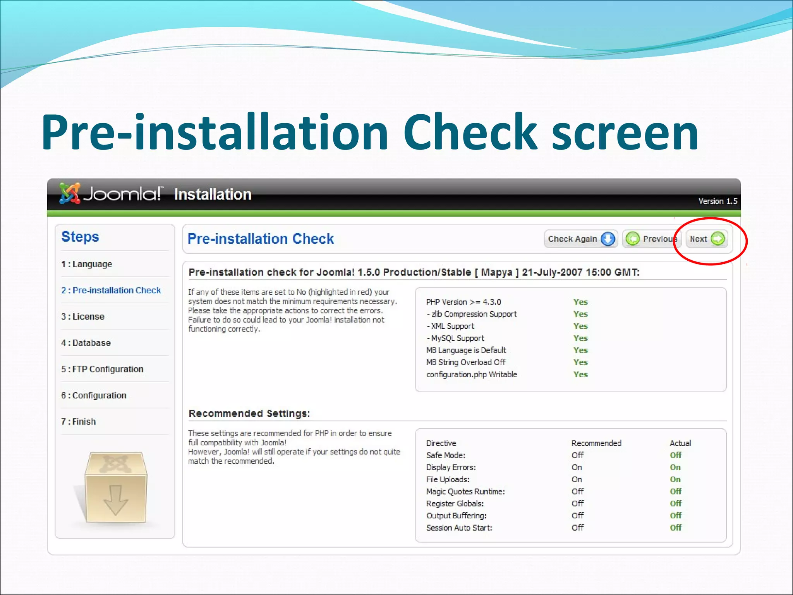
Task: Click '- zlib Compression Support' label
Action: pyautogui.click(x=472, y=314)
